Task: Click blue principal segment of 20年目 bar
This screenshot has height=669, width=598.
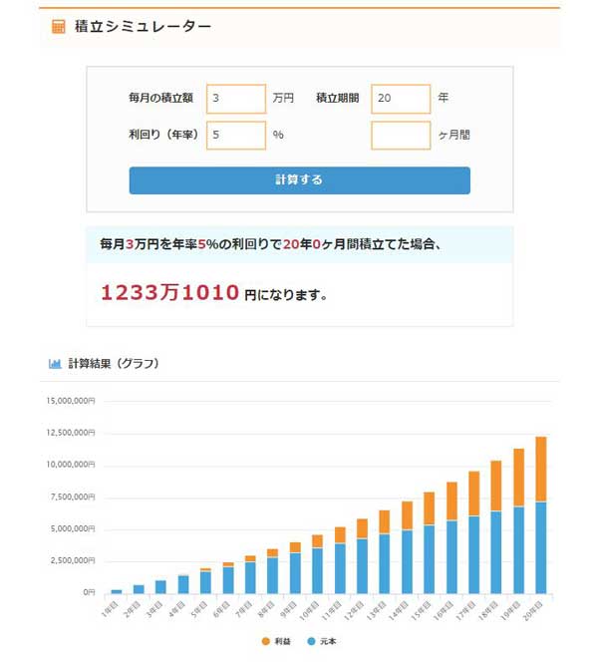Action: 541,547
